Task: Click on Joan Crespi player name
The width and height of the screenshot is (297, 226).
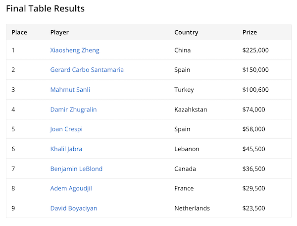Action: tap(66, 129)
